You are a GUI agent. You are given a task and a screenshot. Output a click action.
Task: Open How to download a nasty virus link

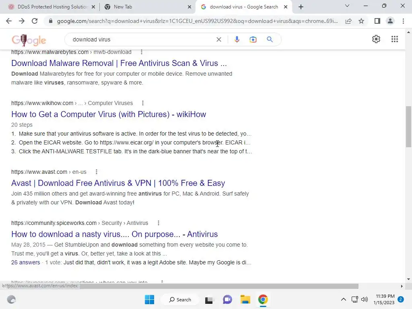114,234
